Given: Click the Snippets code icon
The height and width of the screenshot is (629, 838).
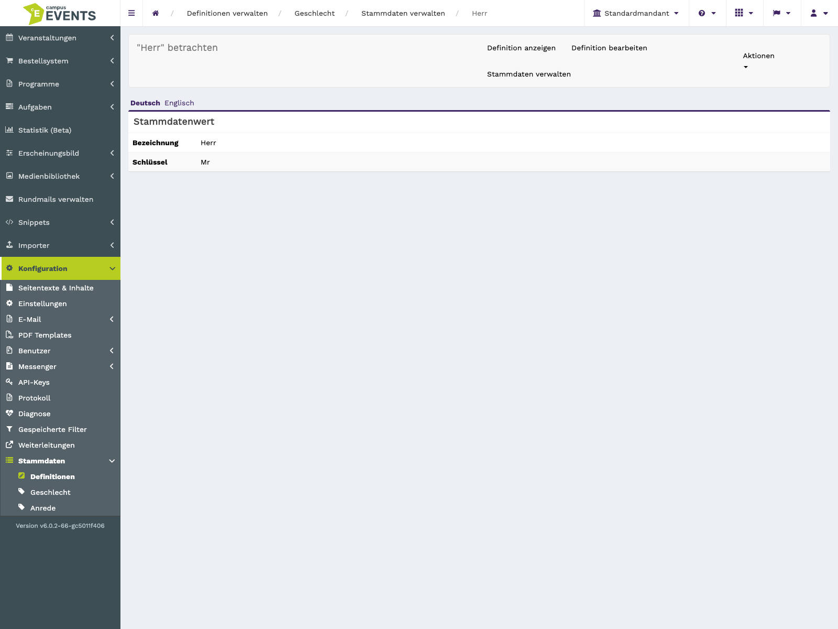Looking at the screenshot, I should point(9,222).
